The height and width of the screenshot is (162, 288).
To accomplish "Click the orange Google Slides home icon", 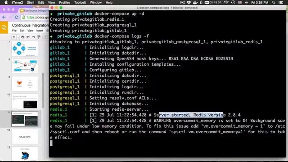I will 4,27.
